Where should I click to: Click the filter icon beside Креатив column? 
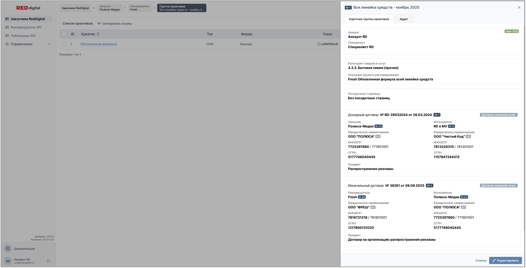click(x=98, y=34)
